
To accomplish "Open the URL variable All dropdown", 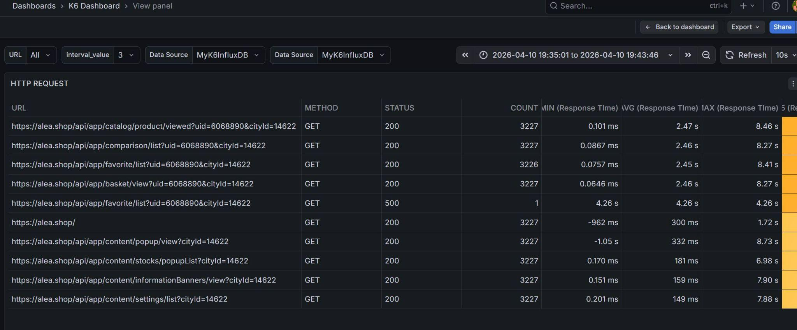I will [x=41, y=55].
